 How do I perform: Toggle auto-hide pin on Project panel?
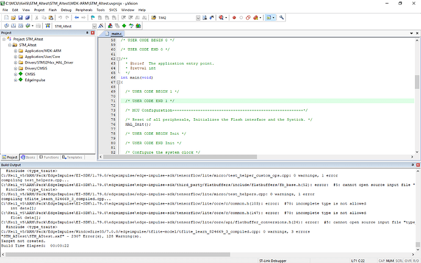click(86, 34)
